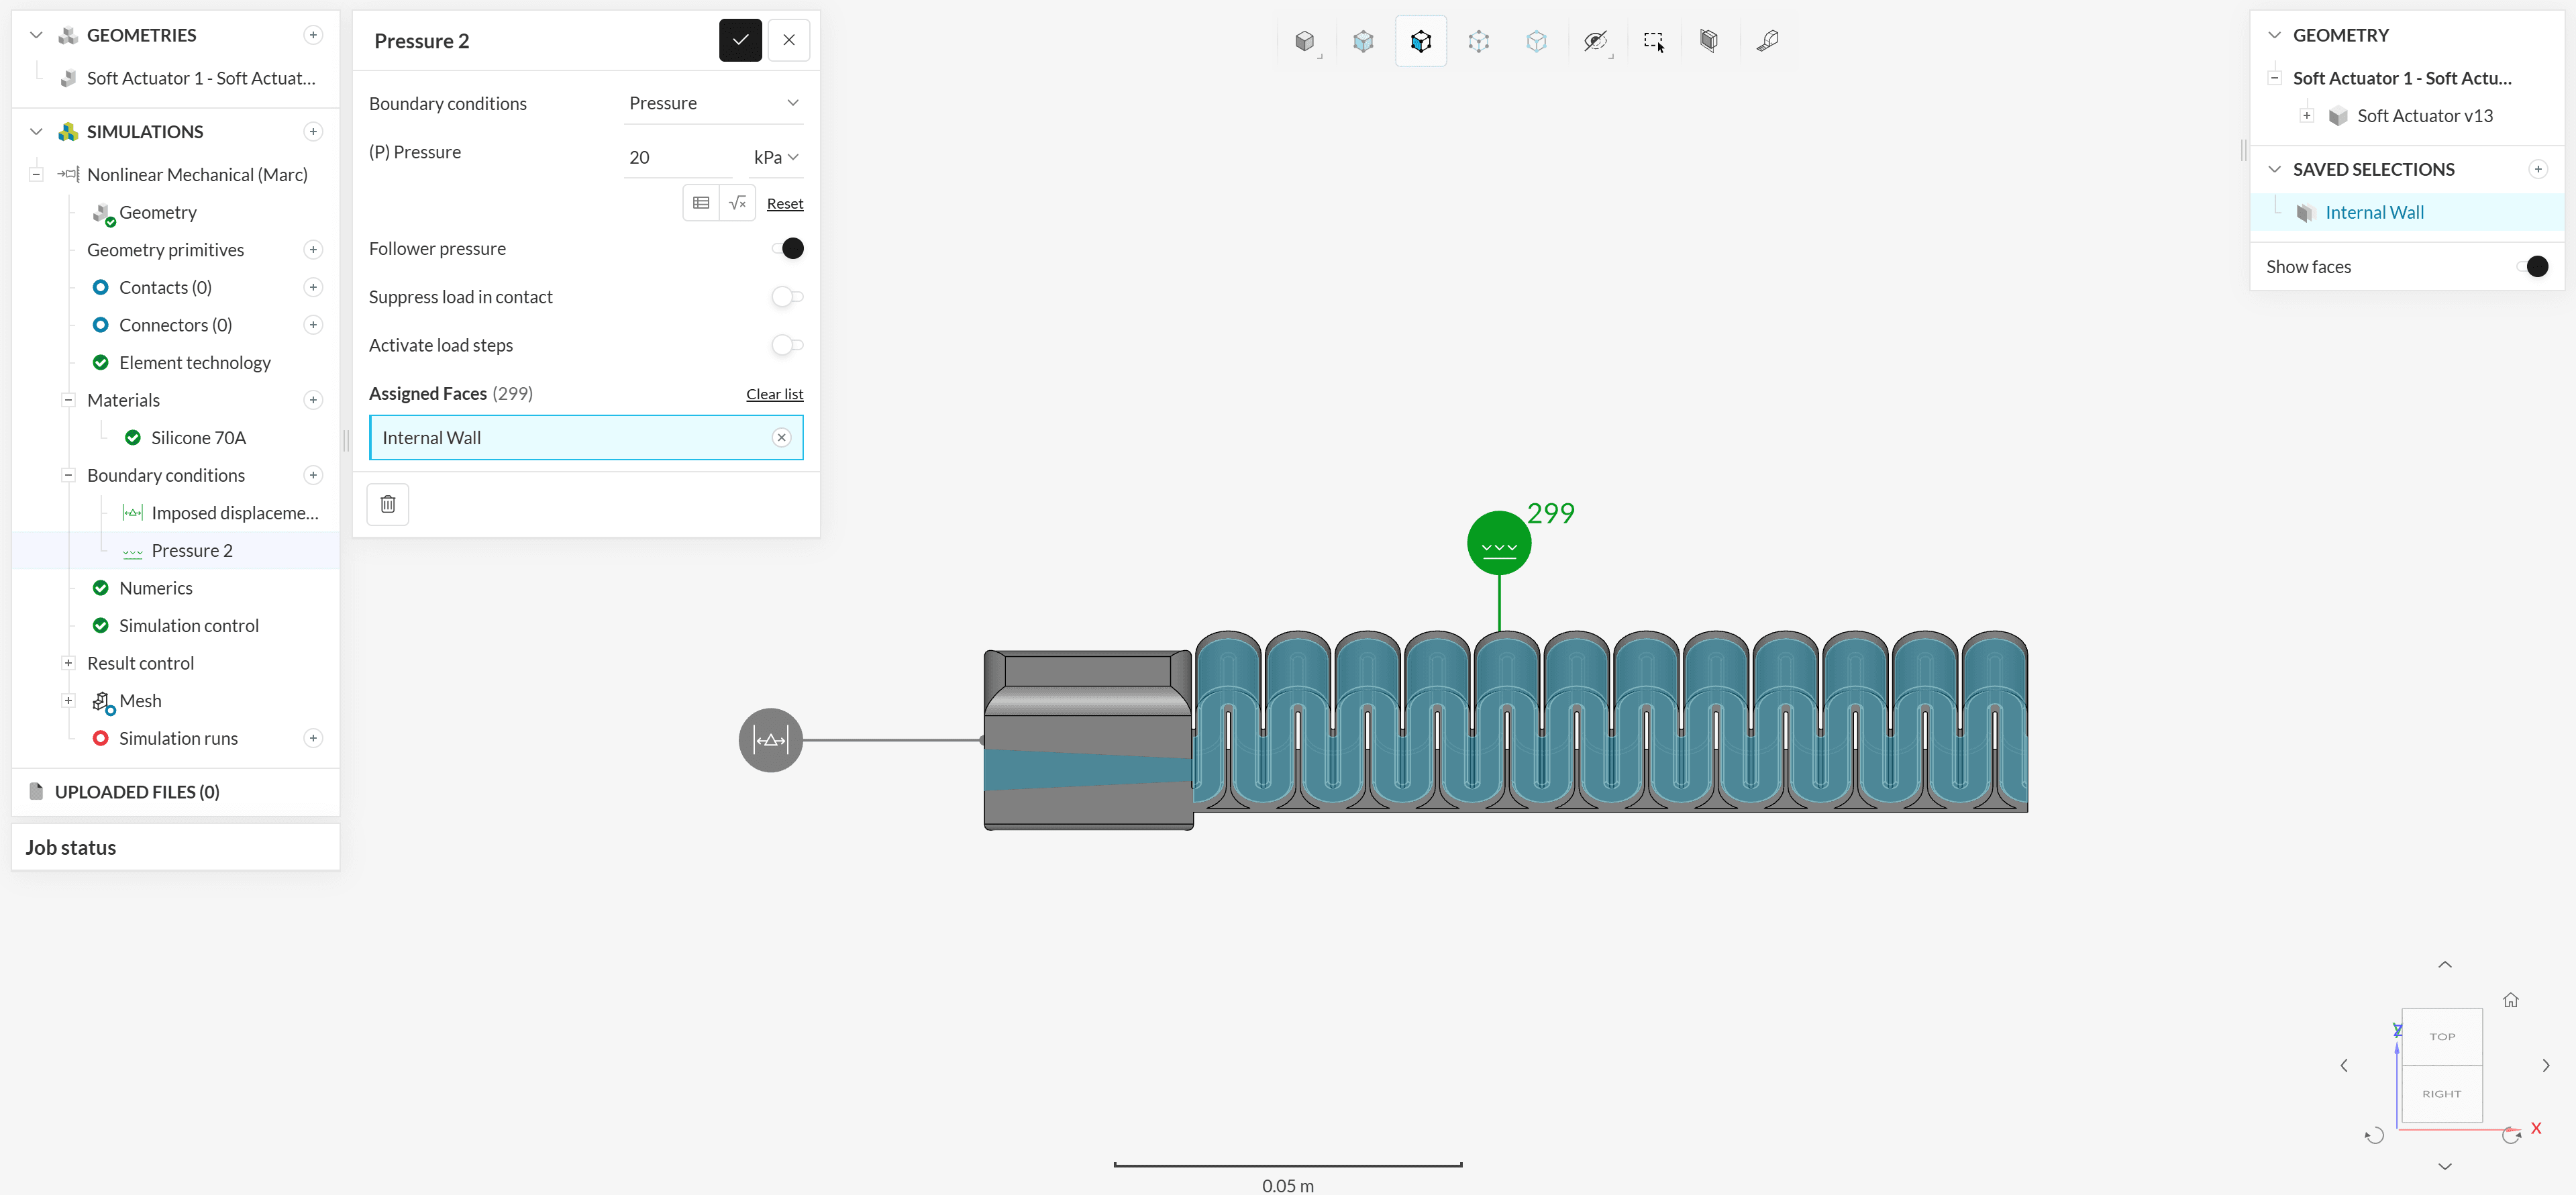
Task: Open formula input for pressure value
Action: (x=738, y=203)
